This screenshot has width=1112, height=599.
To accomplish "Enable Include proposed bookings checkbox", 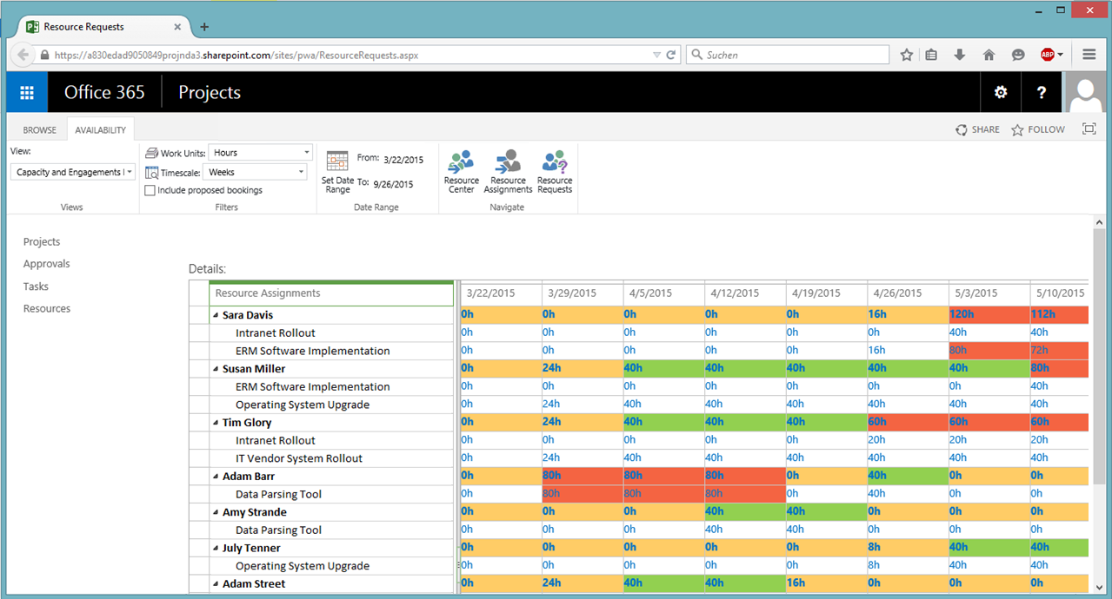I will coord(150,190).
